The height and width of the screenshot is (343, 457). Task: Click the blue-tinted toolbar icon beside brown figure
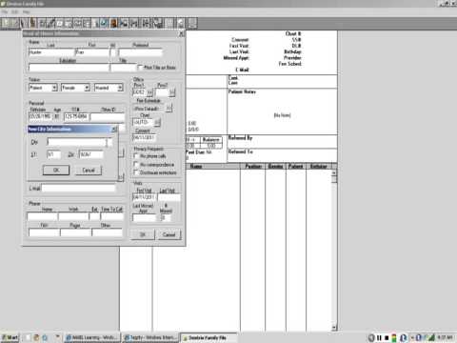[x=105, y=23]
